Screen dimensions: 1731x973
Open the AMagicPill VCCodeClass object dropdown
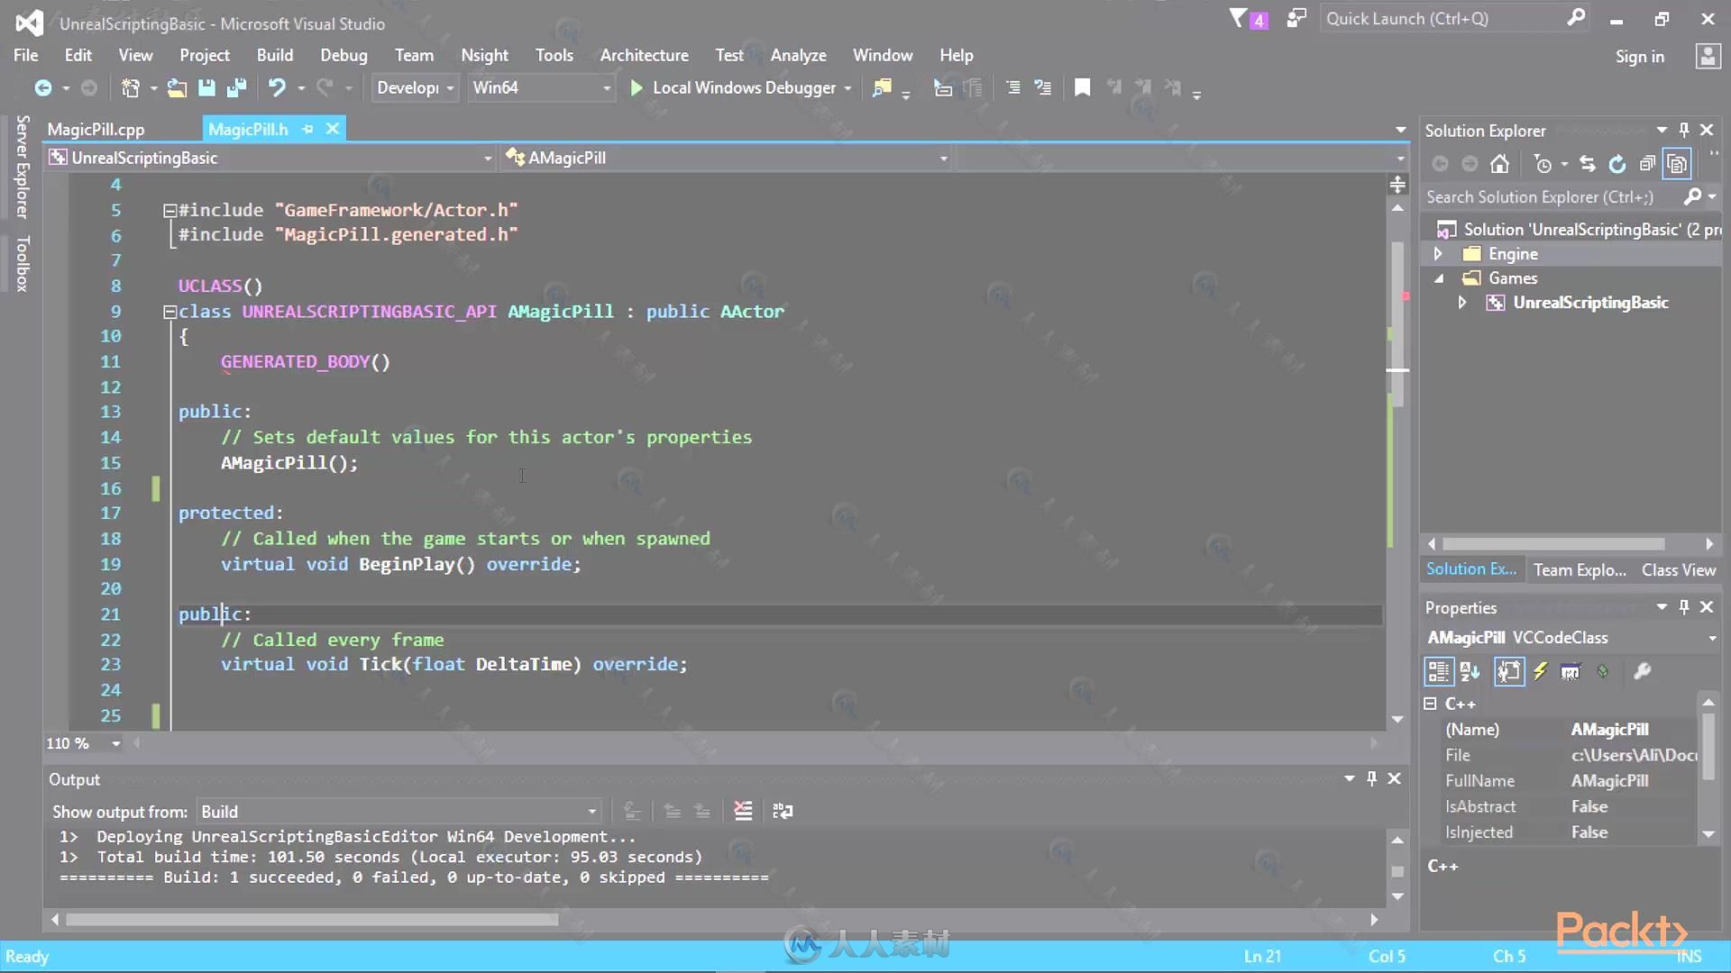(1712, 638)
